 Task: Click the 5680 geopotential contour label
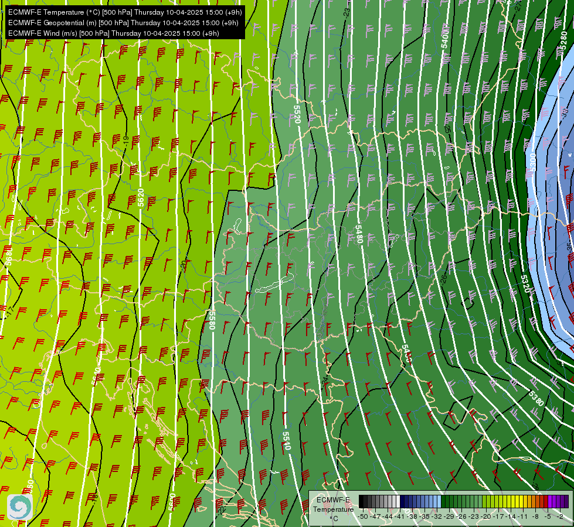click(x=9, y=256)
